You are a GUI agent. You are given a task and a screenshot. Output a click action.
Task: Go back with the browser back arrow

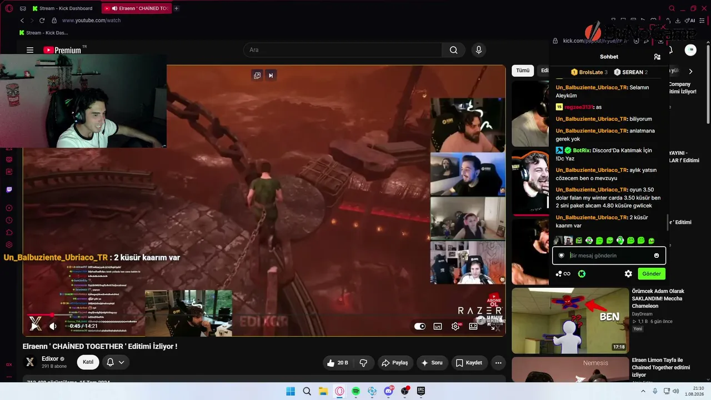pyautogui.click(x=22, y=21)
